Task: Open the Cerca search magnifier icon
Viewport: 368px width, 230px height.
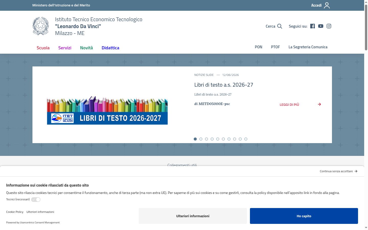Action: (280, 26)
